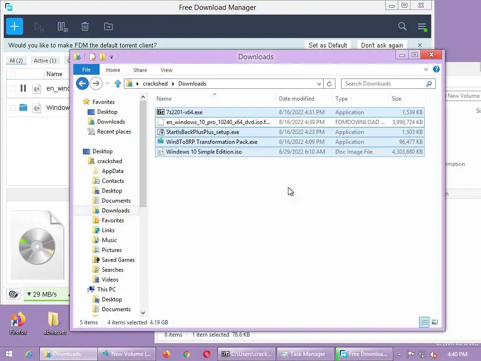The height and width of the screenshot is (361, 481).
Task: Switch to Task Manager taskbar button
Action: click(305, 354)
